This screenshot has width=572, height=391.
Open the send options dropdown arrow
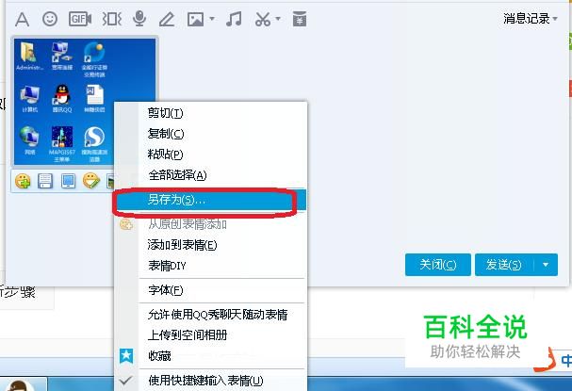click(x=546, y=265)
